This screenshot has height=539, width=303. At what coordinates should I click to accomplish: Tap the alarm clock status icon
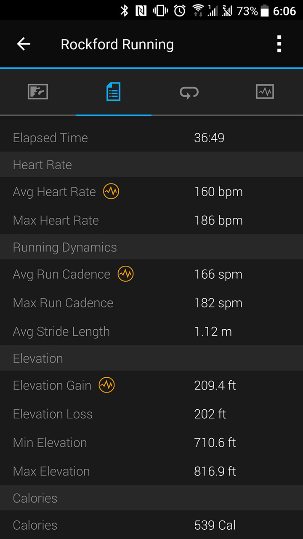click(180, 11)
